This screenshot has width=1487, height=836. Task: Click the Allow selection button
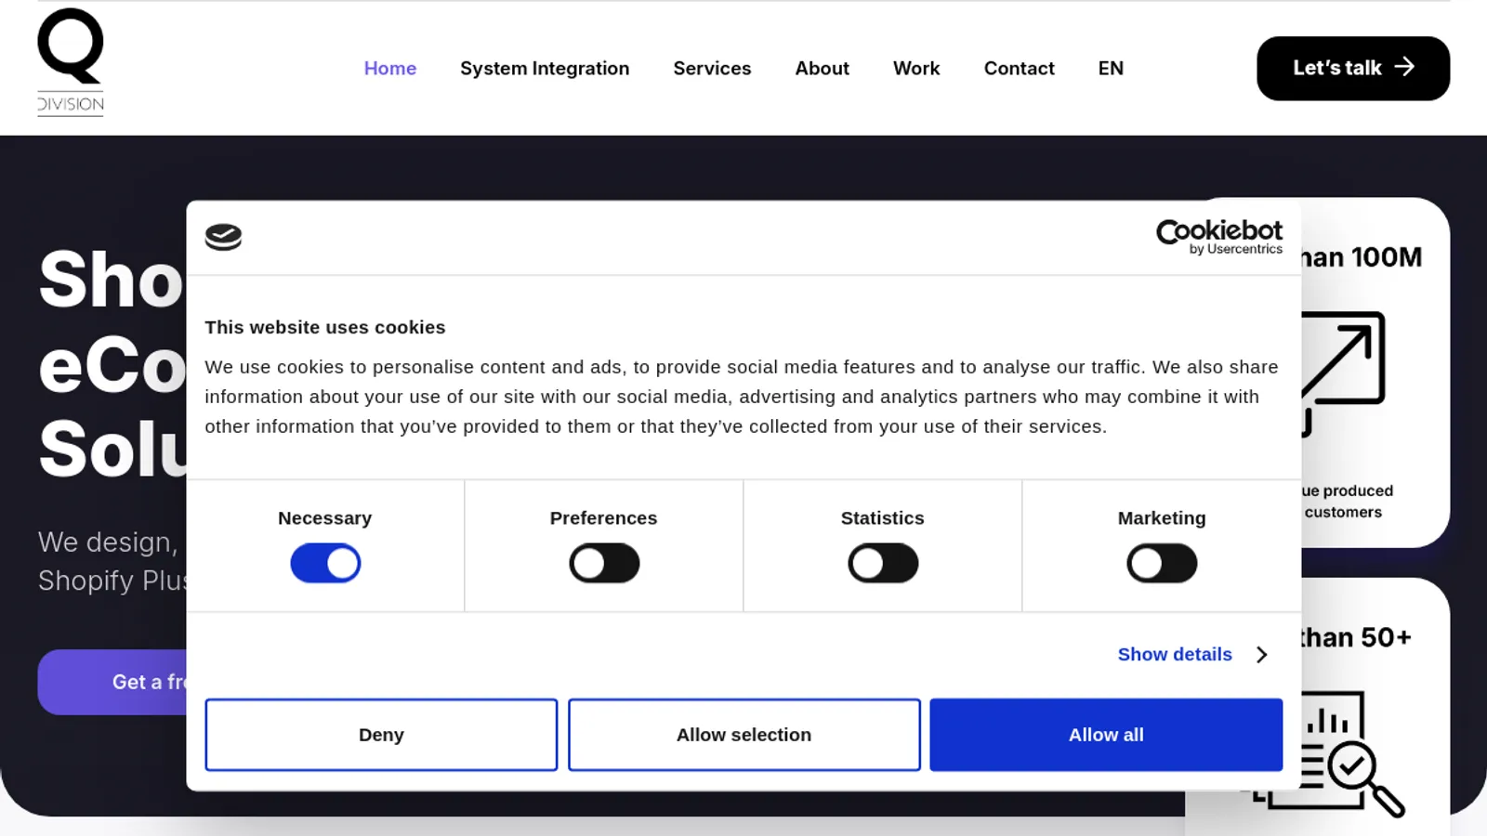[x=743, y=735]
